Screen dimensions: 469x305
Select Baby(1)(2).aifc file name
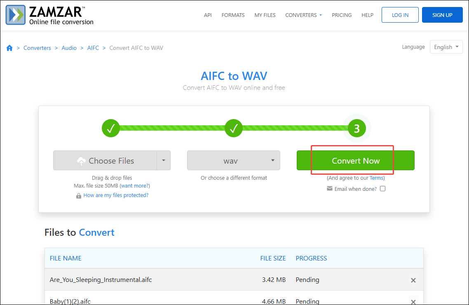tap(70, 301)
